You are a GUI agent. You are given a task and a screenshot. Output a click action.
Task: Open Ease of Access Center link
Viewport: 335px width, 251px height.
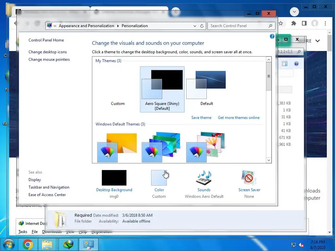pyautogui.click(x=47, y=195)
